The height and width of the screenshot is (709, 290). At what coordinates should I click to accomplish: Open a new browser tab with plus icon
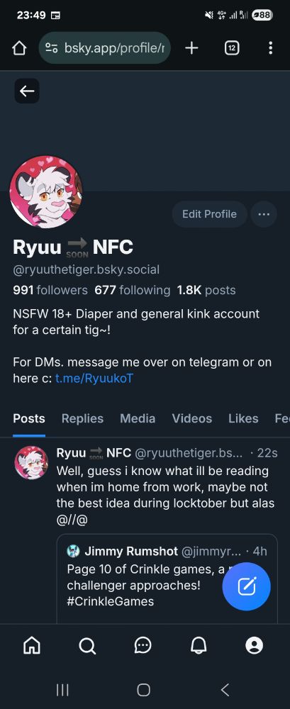pos(192,48)
